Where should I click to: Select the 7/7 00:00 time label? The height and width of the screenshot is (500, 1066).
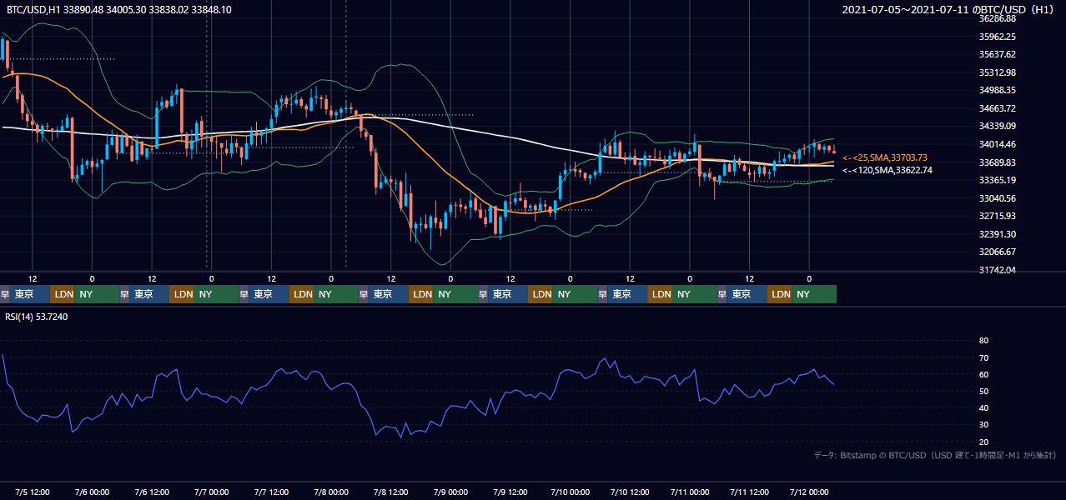pyautogui.click(x=212, y=492)
